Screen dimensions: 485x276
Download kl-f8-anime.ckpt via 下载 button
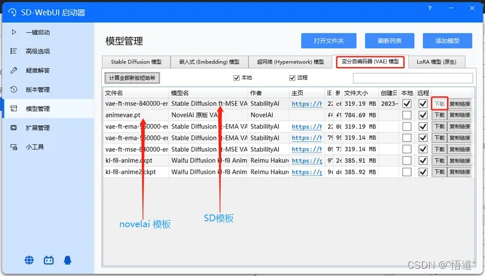(439, 160)
